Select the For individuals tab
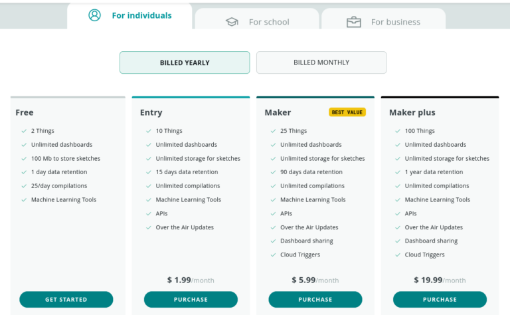 pos(129,16)
